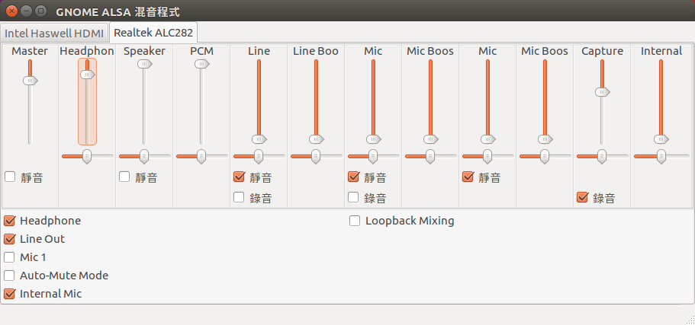Click the Master volume slider handle
695x325 pixels.
31,81
